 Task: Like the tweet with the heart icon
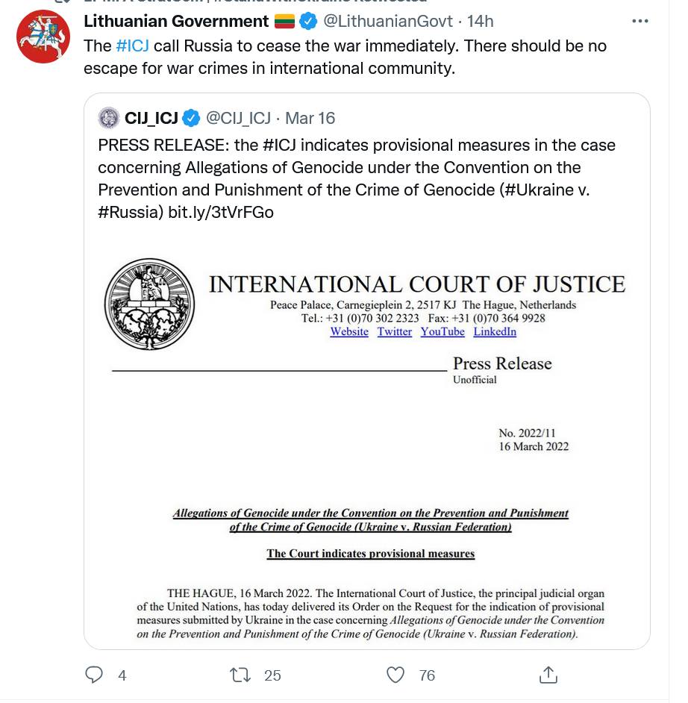pos(395,675)
